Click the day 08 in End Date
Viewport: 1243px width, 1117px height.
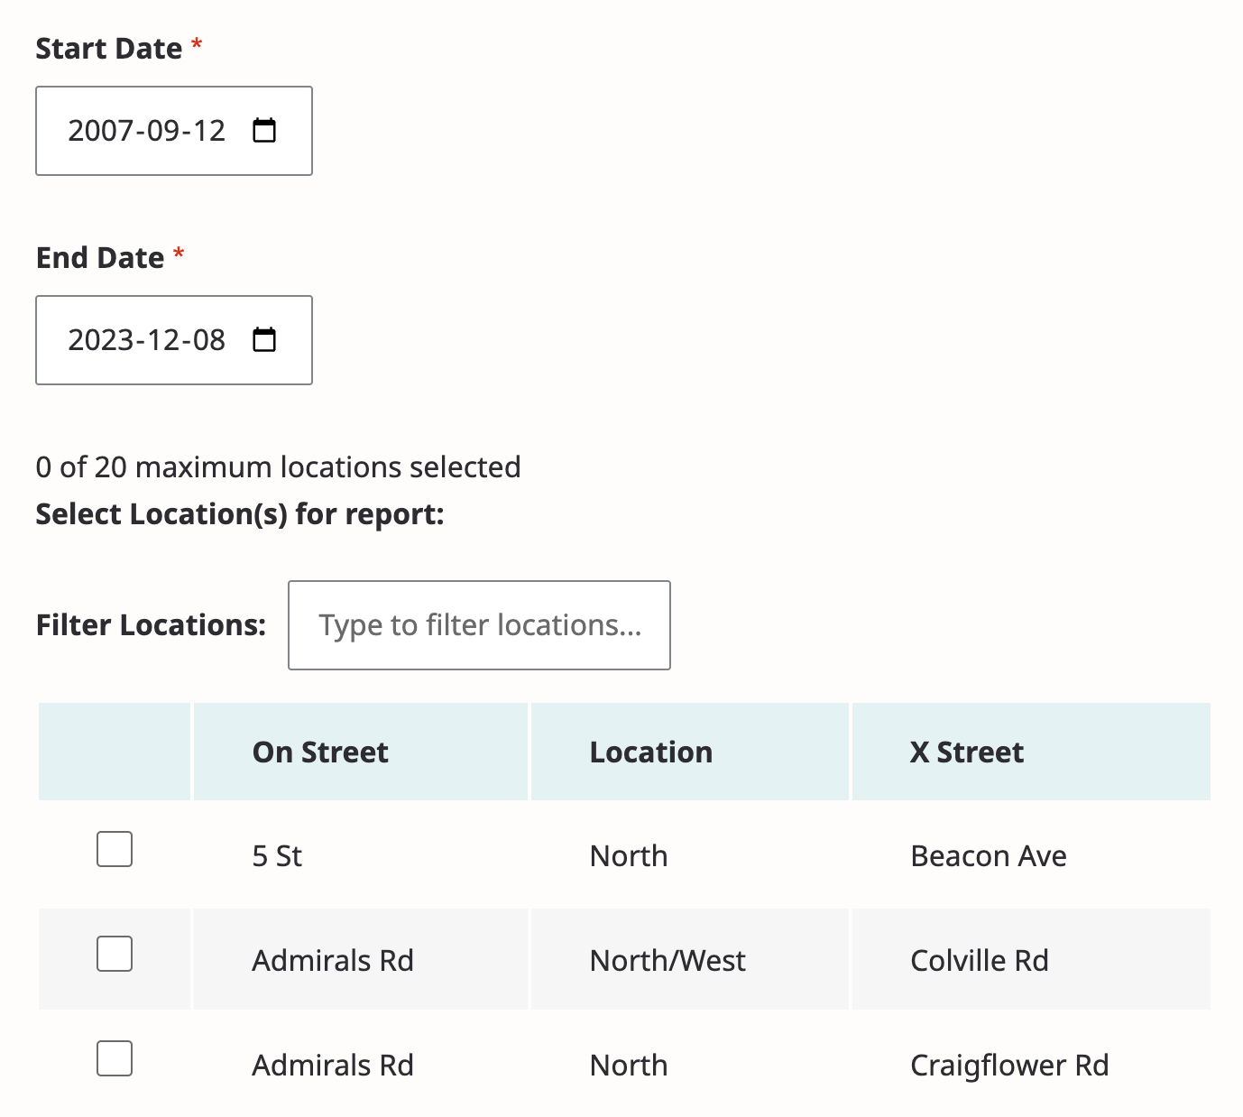209,340
